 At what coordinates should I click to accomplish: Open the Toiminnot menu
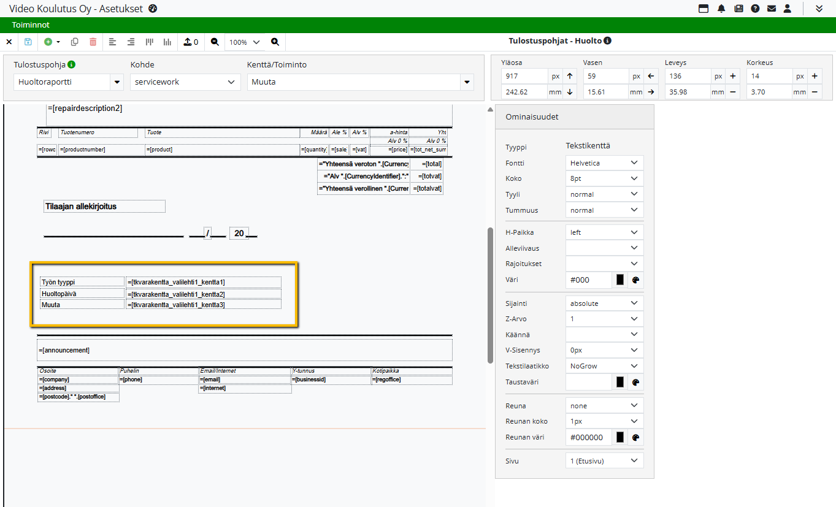click(31, 25)
